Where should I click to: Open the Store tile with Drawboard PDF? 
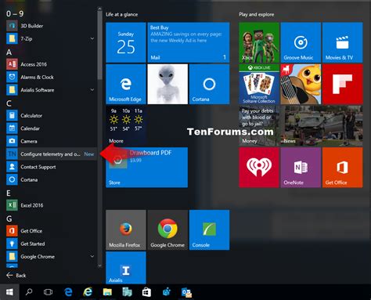[146, 168]
